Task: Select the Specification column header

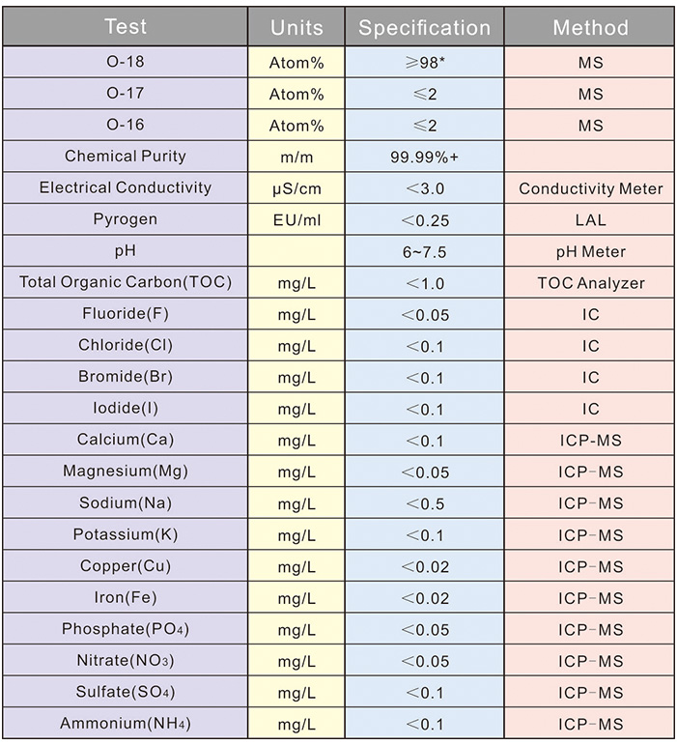Action: pyautogui.click(x=424, y=27)
